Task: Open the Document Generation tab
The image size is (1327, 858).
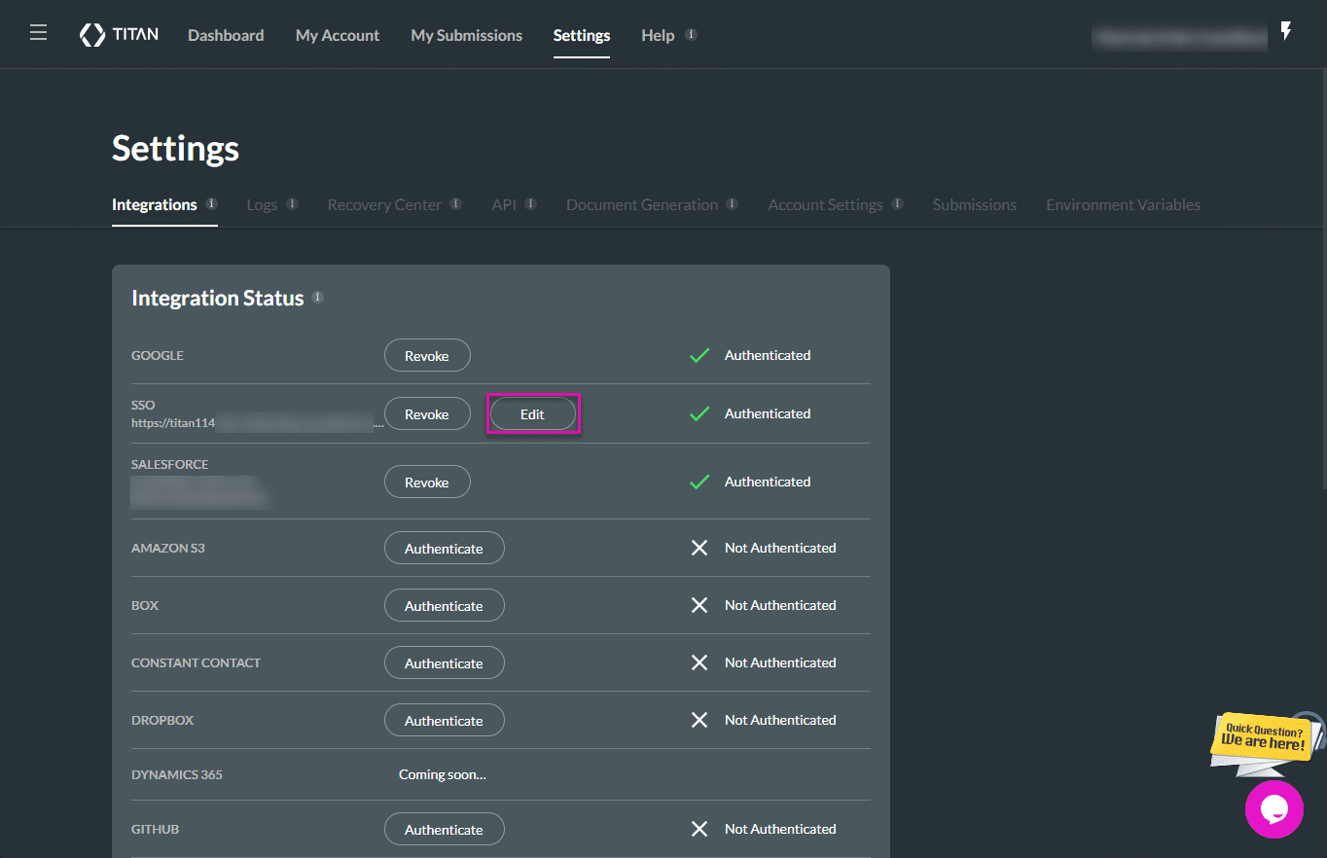Action: click(642, 204)
